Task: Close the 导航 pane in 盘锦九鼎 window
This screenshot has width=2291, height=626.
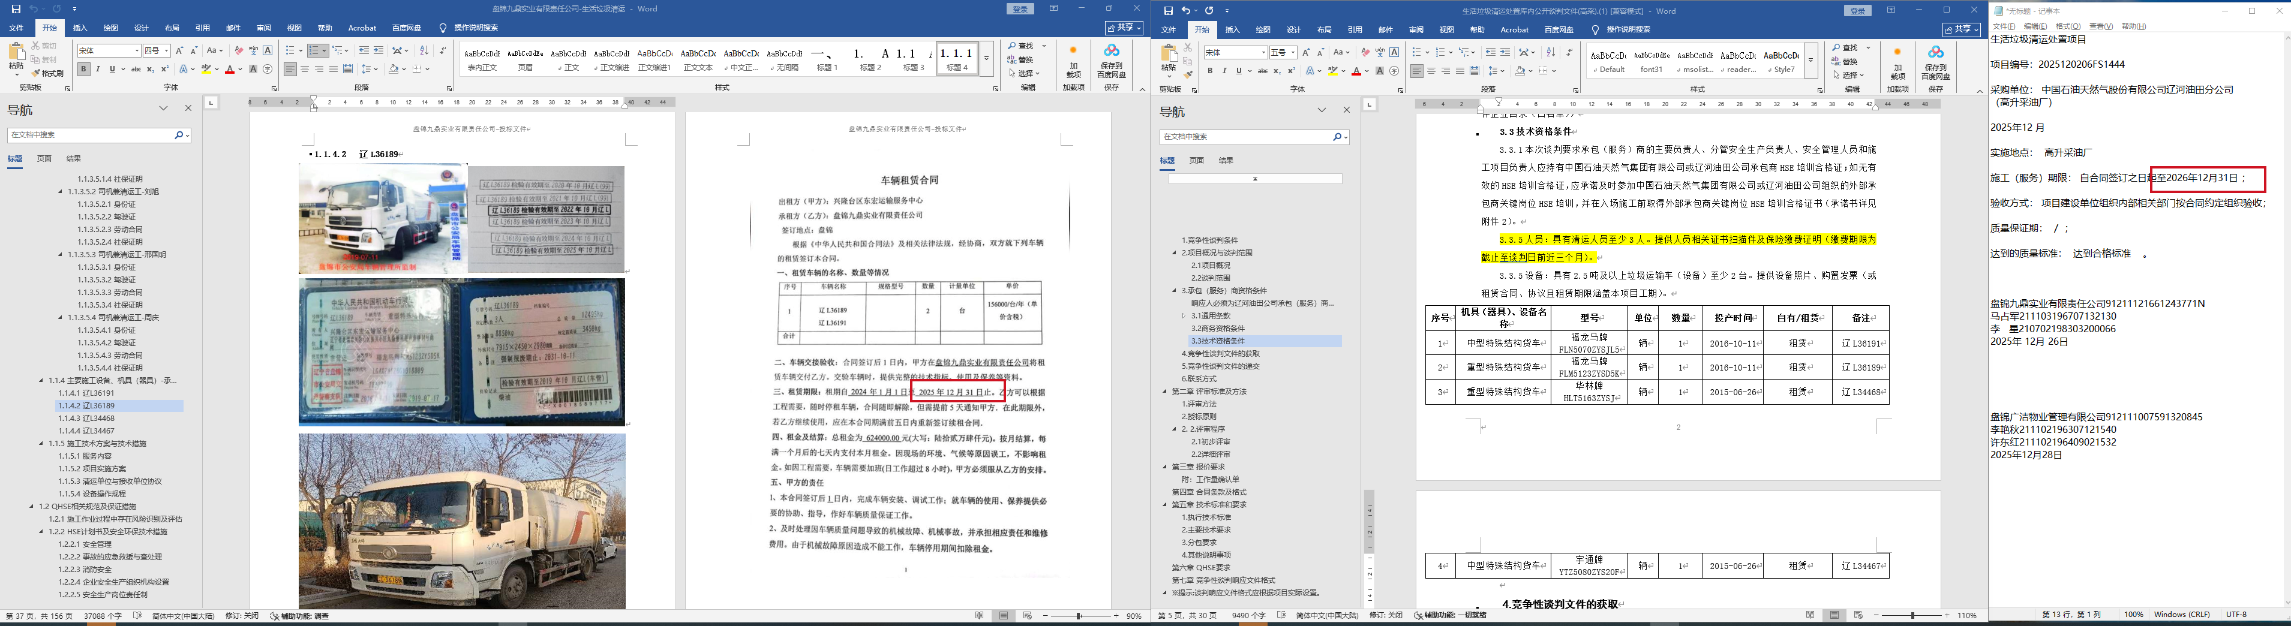Action: click(x=188, y=109)
